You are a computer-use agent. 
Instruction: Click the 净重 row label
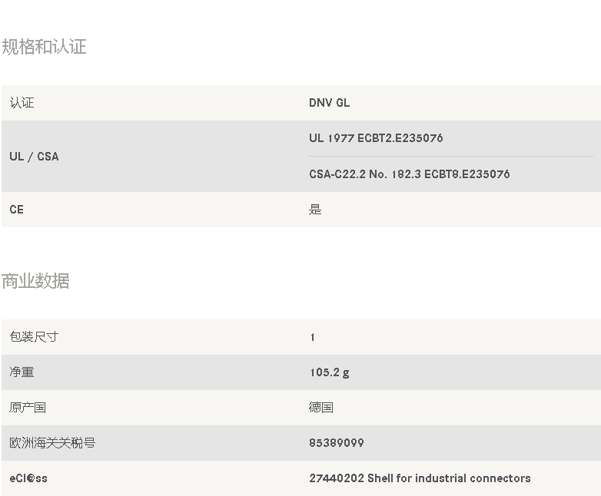point(22,372)
